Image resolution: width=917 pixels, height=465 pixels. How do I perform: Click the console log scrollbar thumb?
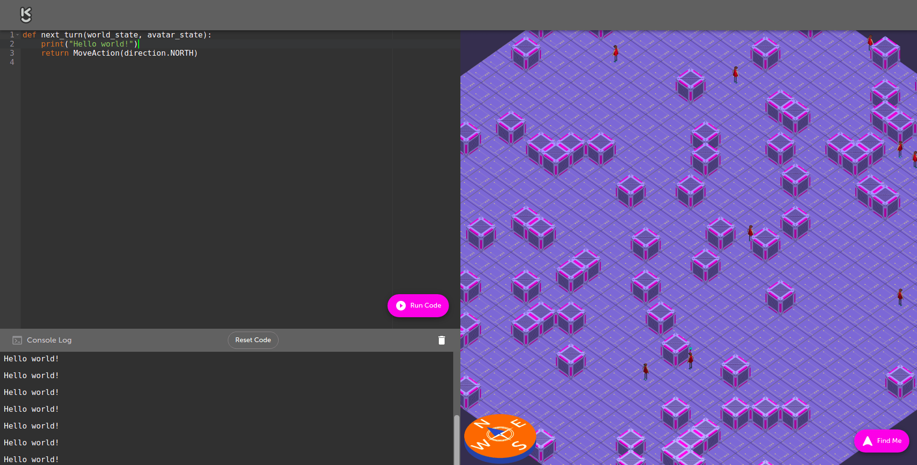(x=457, y=440)
